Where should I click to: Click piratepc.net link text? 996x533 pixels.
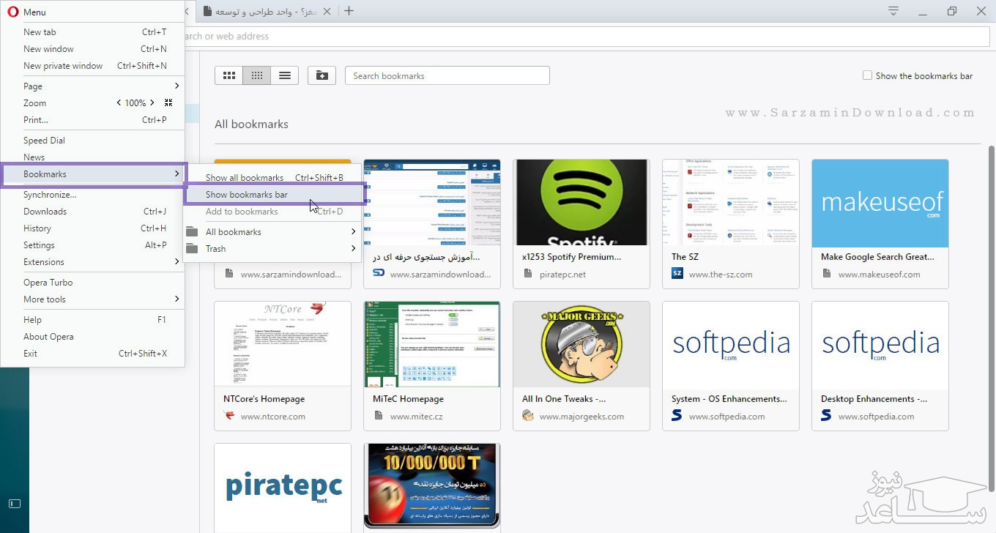point(562,275)
